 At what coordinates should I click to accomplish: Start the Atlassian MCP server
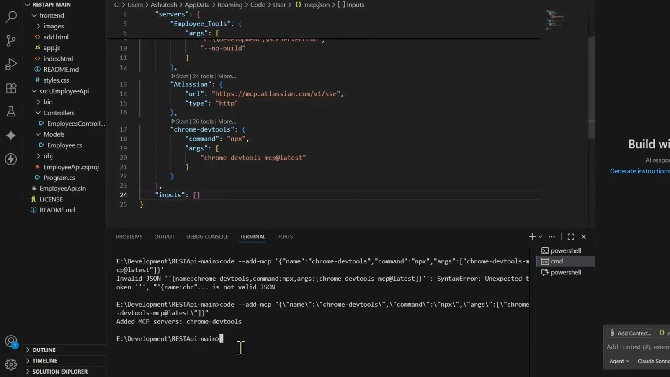click(x=179, y=76)
